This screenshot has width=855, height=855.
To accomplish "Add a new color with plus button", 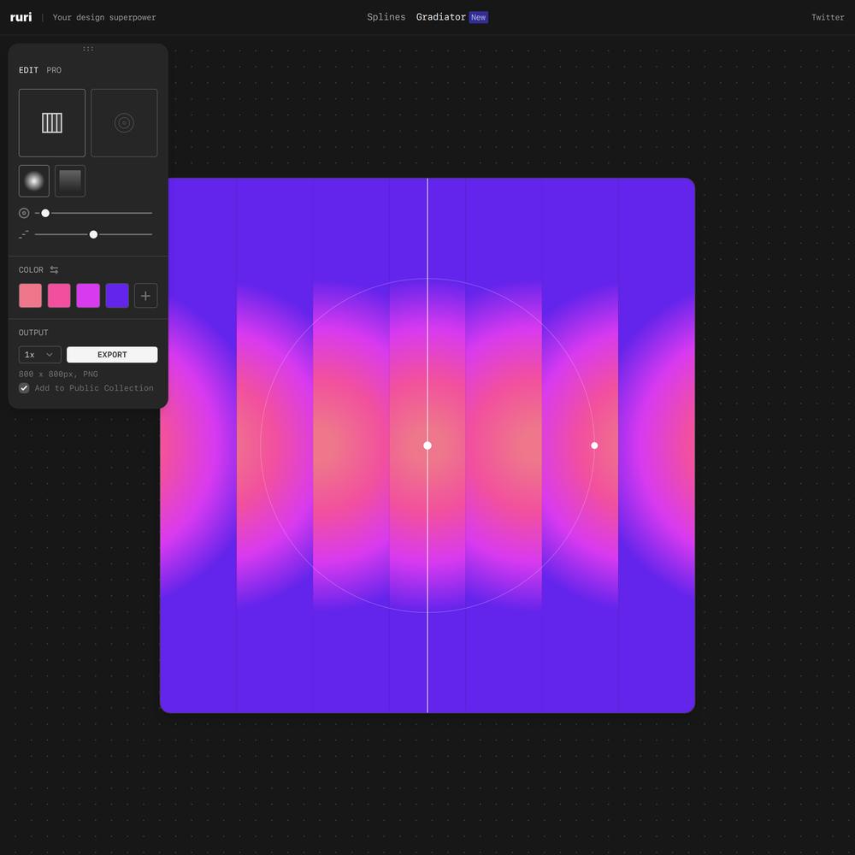I will pyautogui.click(x=145, y=296).
